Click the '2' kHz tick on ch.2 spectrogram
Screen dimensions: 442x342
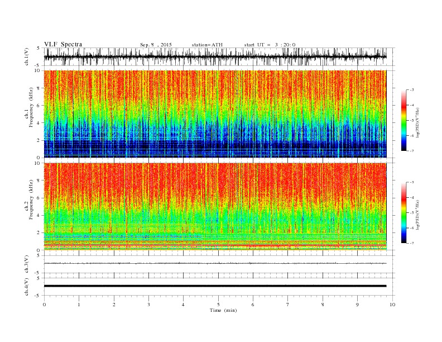pos(39,233)
